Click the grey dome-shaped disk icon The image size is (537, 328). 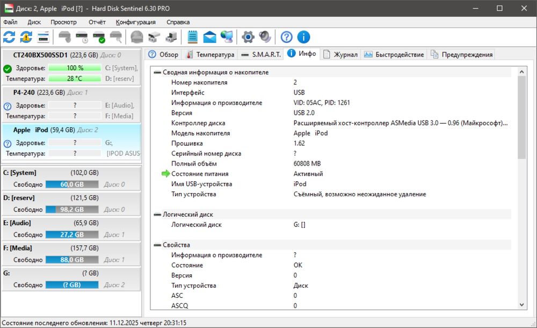pyautogui.click(x=137, y=37)
